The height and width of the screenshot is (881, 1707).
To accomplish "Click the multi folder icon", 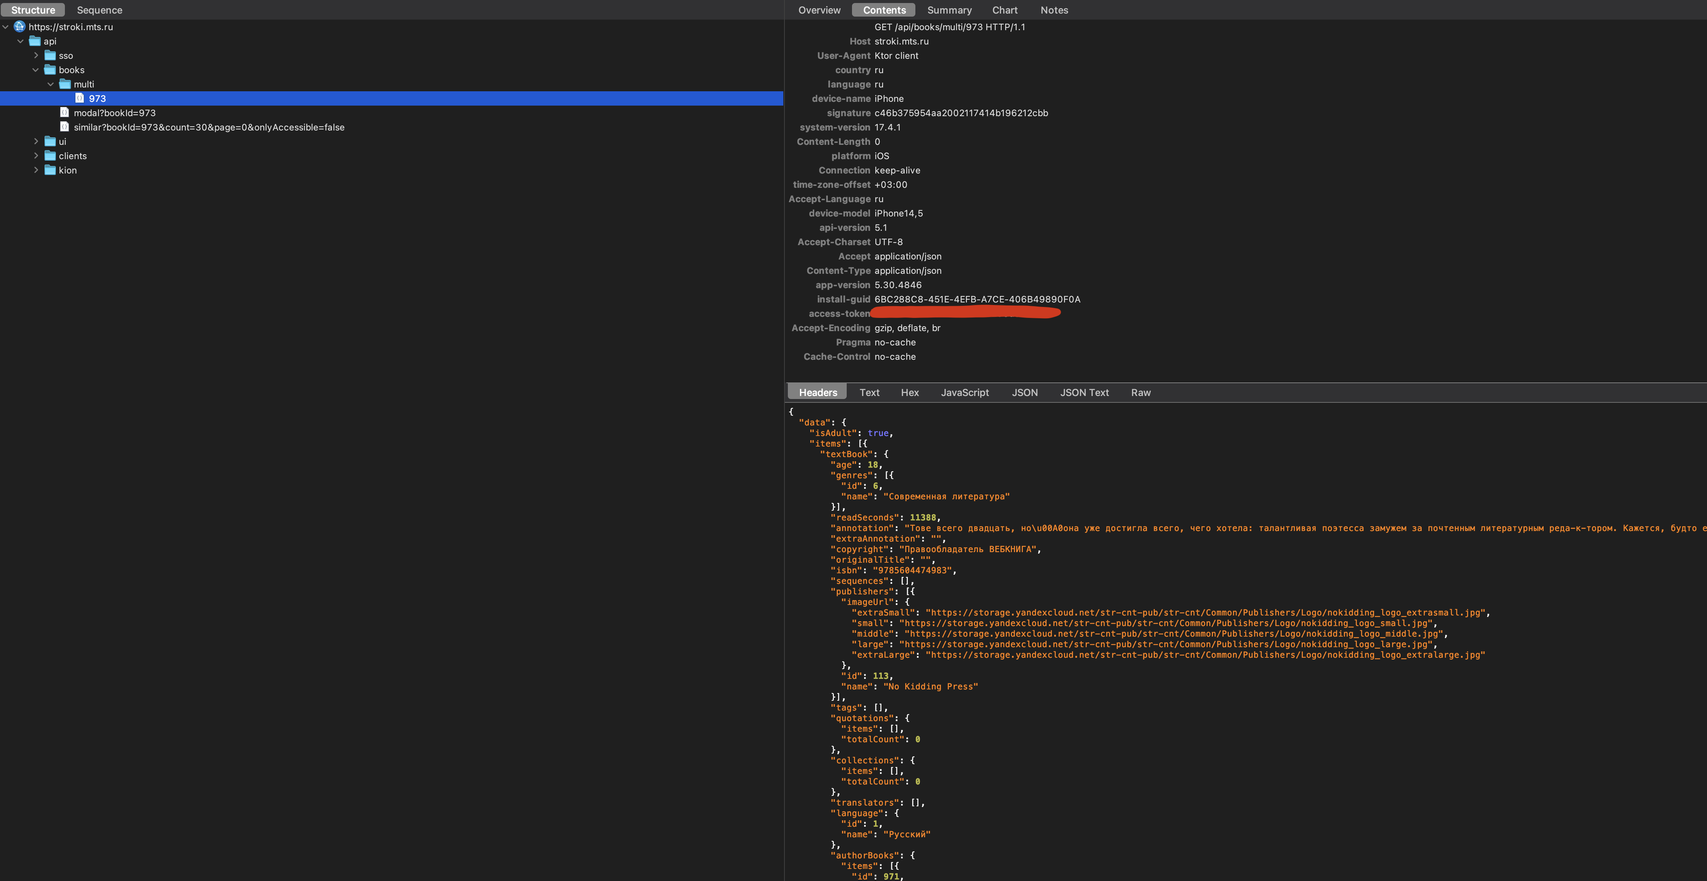I will (x=65, y=84).
